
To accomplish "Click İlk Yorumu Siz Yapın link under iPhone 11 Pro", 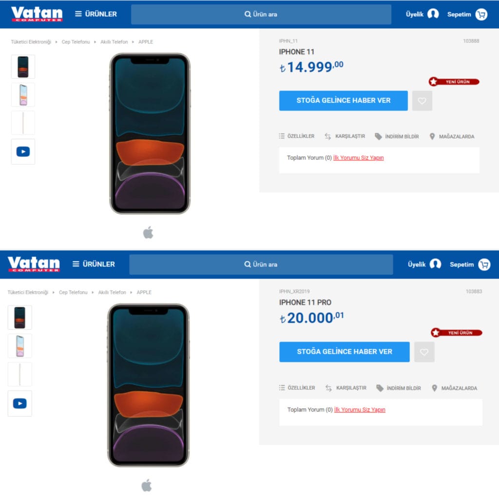I will point(360,410).
